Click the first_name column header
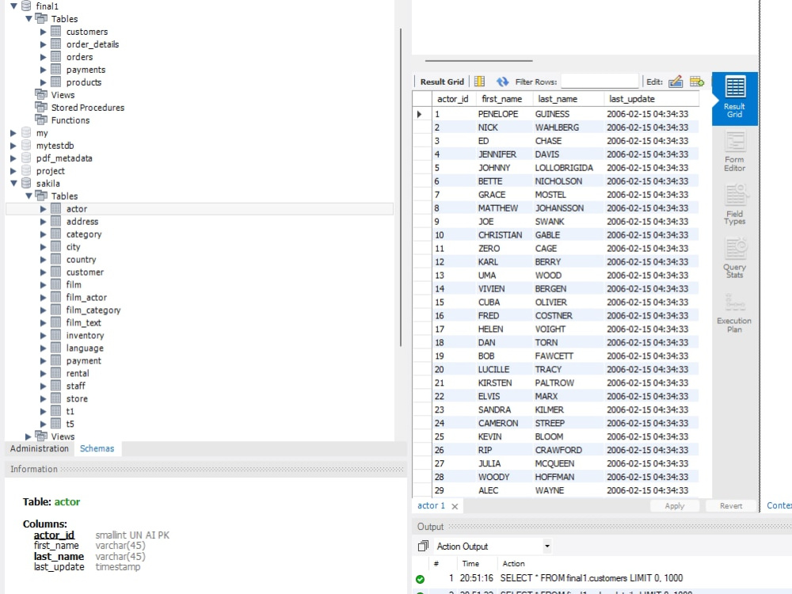The width and height of the screenshot is (792, 594). click(502, 99)
